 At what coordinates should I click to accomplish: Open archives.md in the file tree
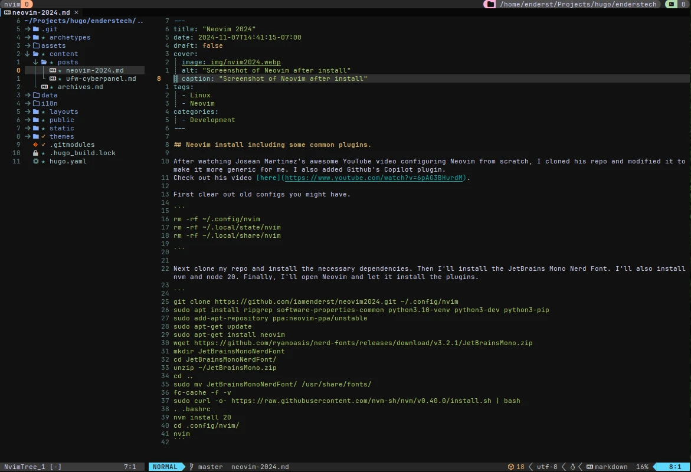pos(80,87)
